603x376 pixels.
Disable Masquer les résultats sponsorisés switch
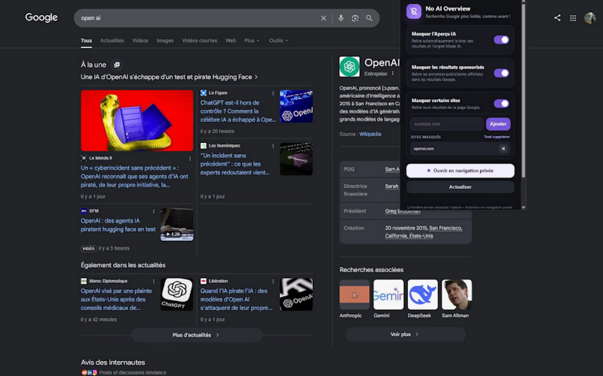click(x=501, y=73)
